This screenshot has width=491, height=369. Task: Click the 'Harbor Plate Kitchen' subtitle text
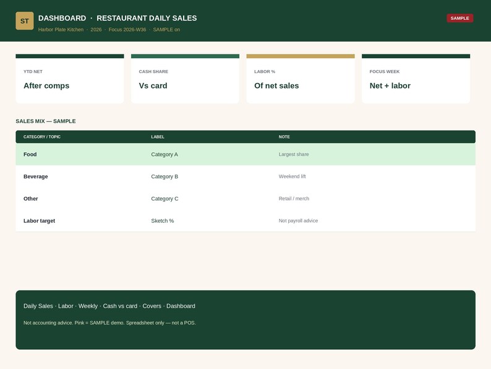(x=61, y=30)
